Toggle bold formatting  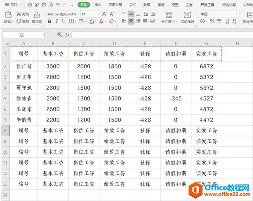pos(50,21)
